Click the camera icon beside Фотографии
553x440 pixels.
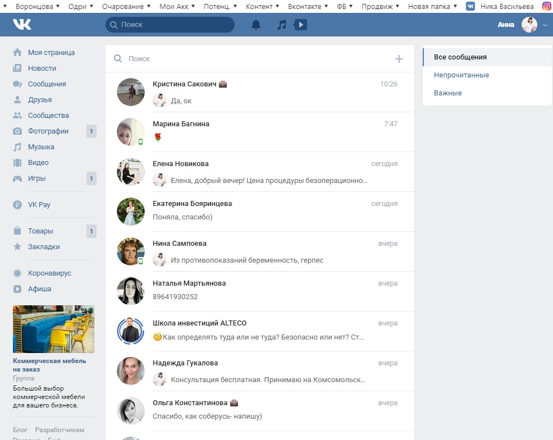click(17, 131)
